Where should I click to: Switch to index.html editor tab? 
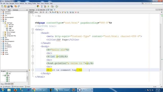[x=42, y=10]
